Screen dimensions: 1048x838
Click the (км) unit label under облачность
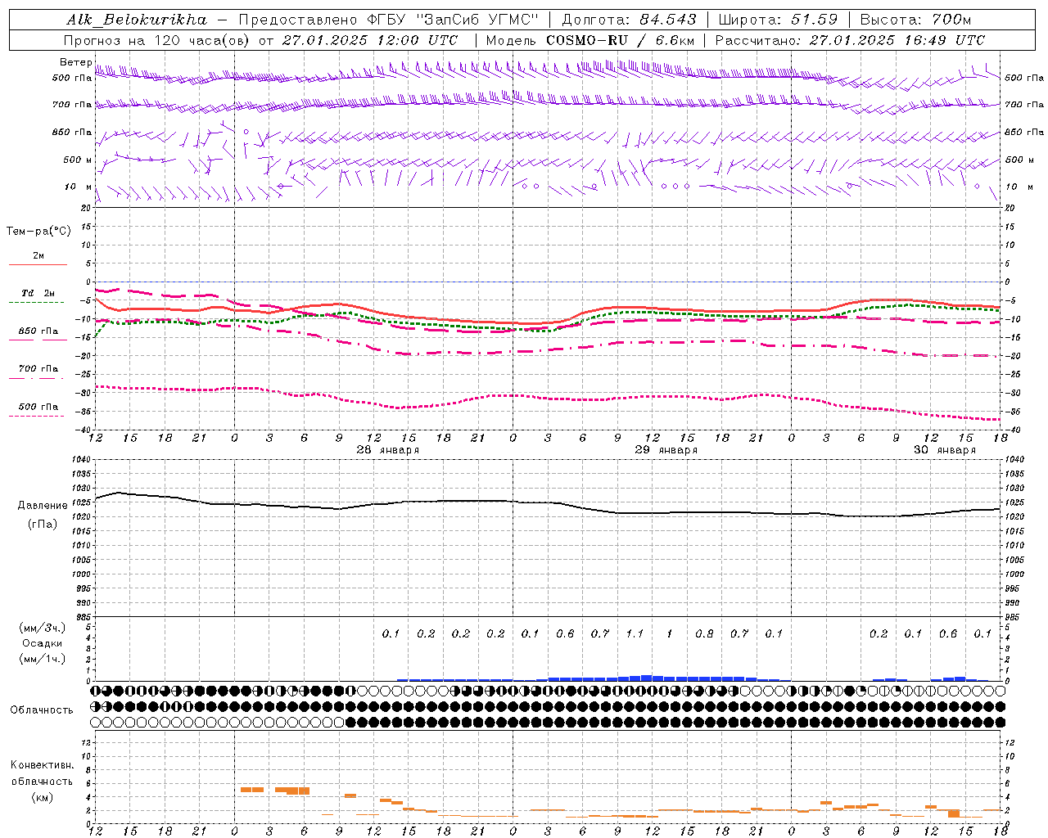(42, 797)
